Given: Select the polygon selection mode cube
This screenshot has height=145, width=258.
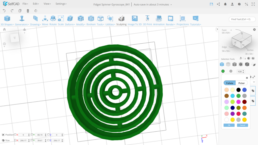Looking at the screenshot, I should [222, 64].
